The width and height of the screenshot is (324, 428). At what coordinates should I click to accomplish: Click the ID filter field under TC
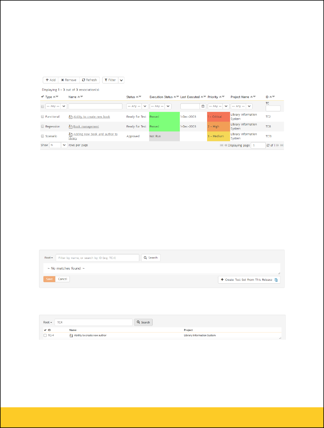point(273,108)
